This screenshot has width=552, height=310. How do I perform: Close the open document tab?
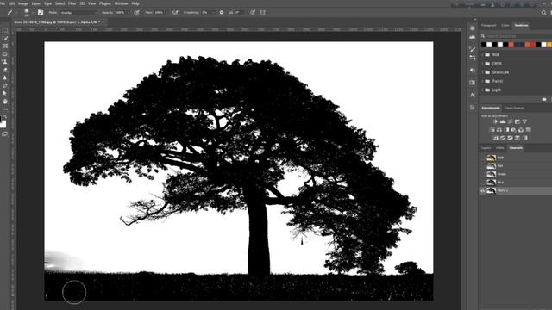coord(103,22)
